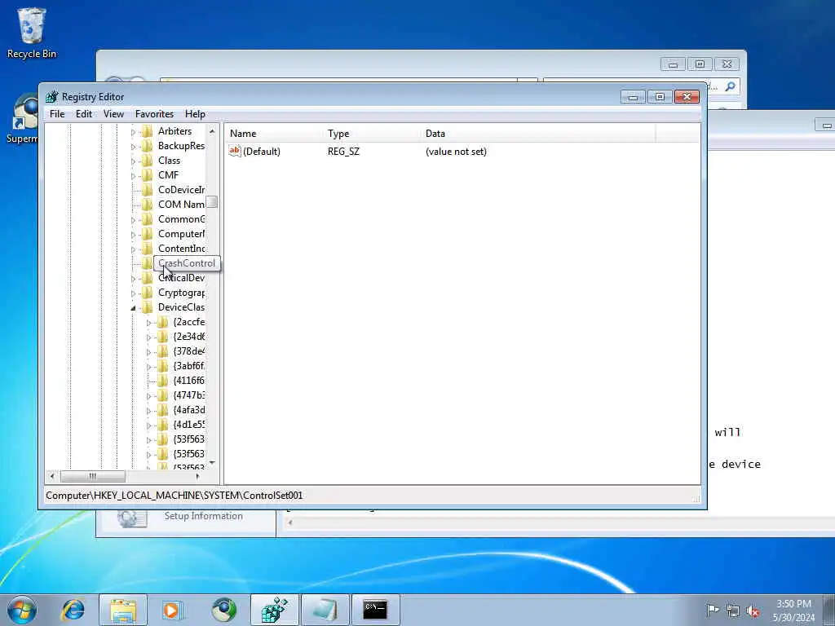Open Windows Explorer from the taskbar
The height and width of the screenshot is (626, 835).
coord(123,610)
